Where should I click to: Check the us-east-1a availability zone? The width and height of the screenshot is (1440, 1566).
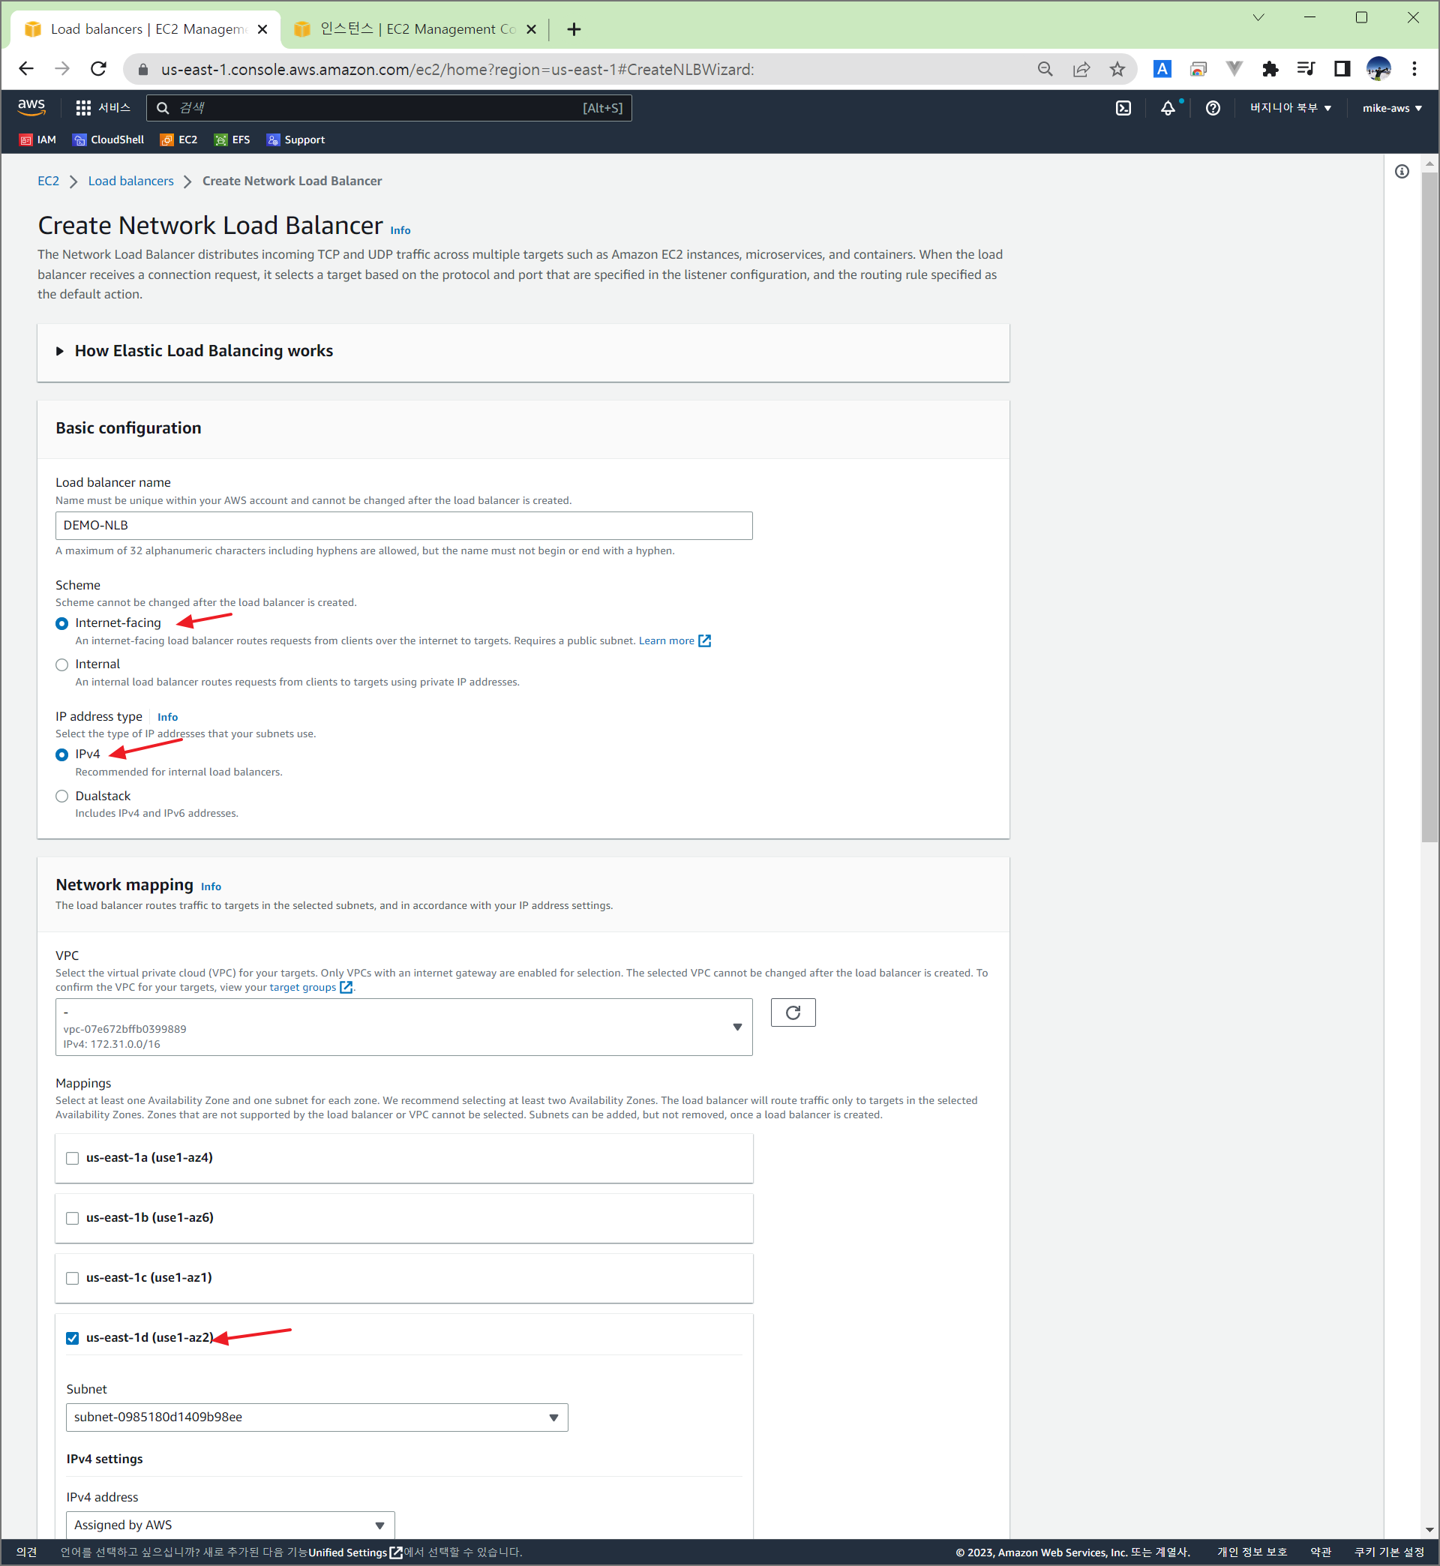pyautogui.click(x=73, y=1158)
